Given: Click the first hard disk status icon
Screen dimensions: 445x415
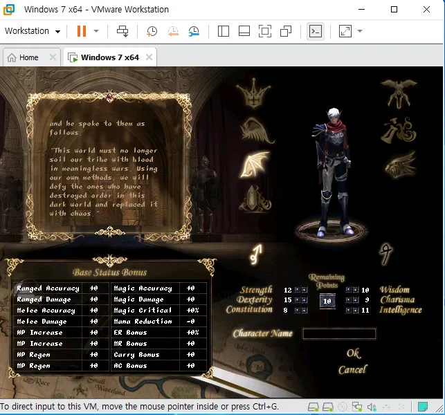Looking at the screenshot, I should point(314,407).
